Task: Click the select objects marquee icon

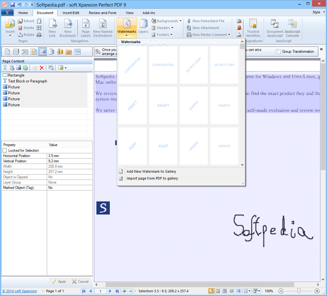Action: (x=51, y=68)
